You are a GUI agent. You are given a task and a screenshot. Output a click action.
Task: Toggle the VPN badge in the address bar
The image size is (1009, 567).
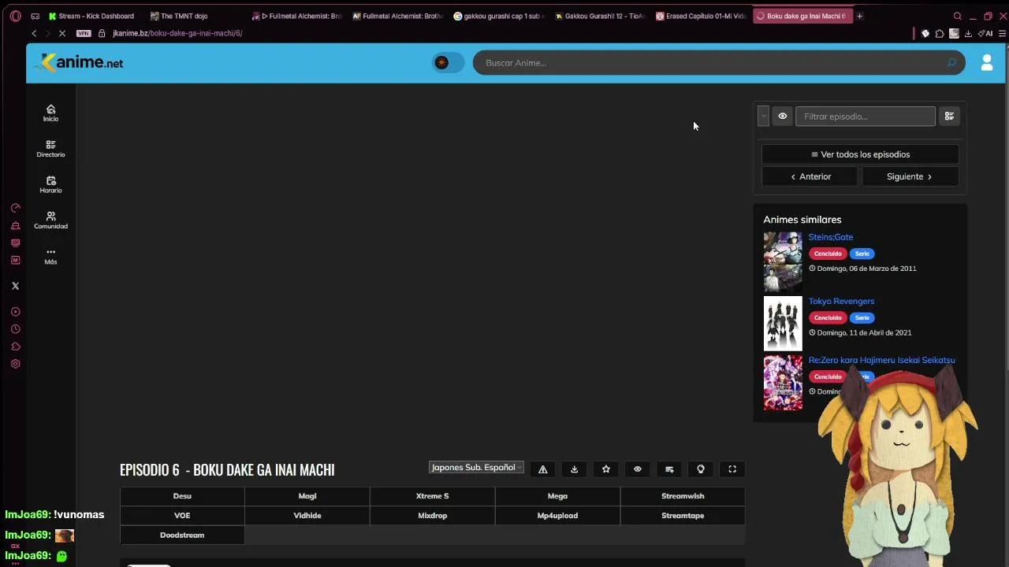tap(84, 33)
